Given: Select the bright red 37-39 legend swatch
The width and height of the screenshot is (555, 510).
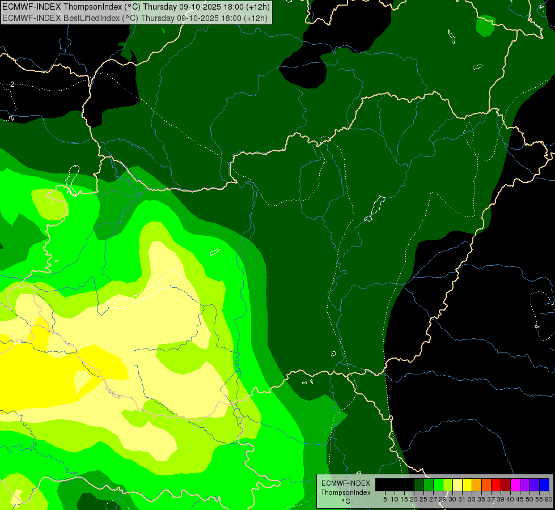Looking at the screenshot, I should coord(496,484).
